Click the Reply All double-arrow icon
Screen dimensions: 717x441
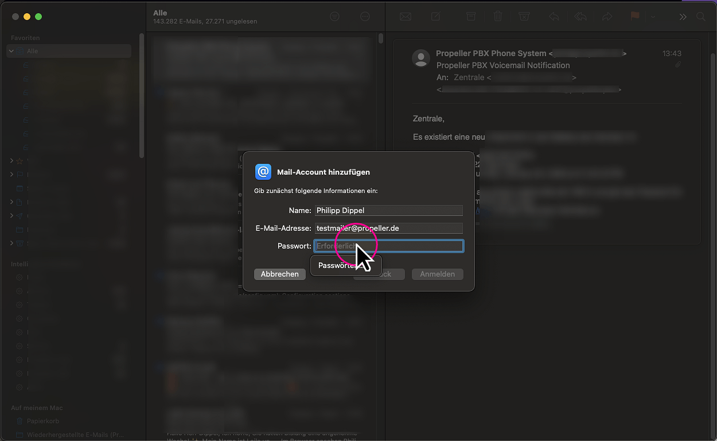tap(580, 17)
